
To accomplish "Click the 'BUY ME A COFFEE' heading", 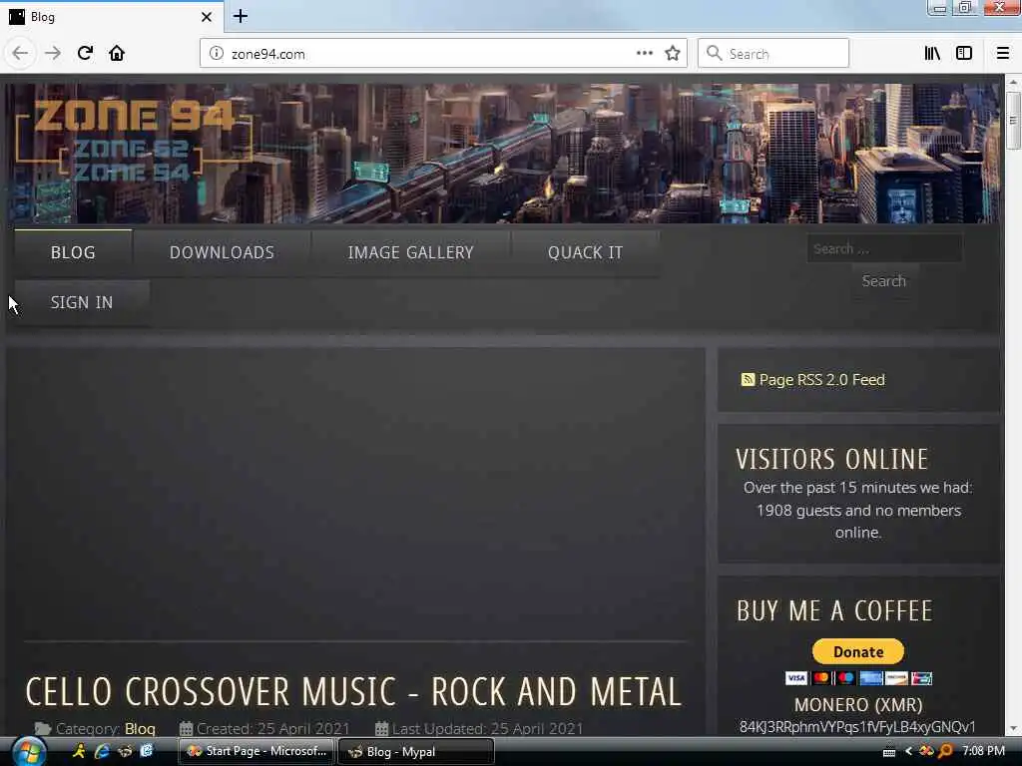I will [x=834, y=611].
